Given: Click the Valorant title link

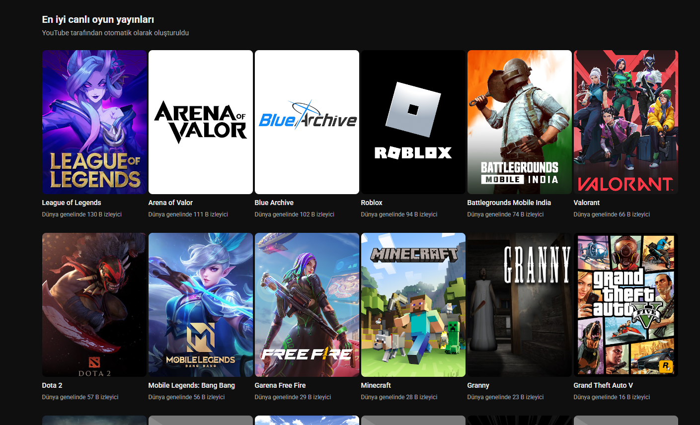Looking at the screenshot, I should (x=587, y=203).
